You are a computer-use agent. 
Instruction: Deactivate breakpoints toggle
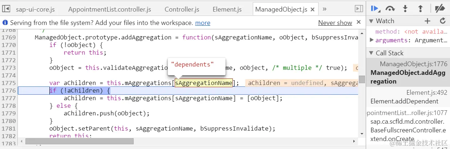440,9
